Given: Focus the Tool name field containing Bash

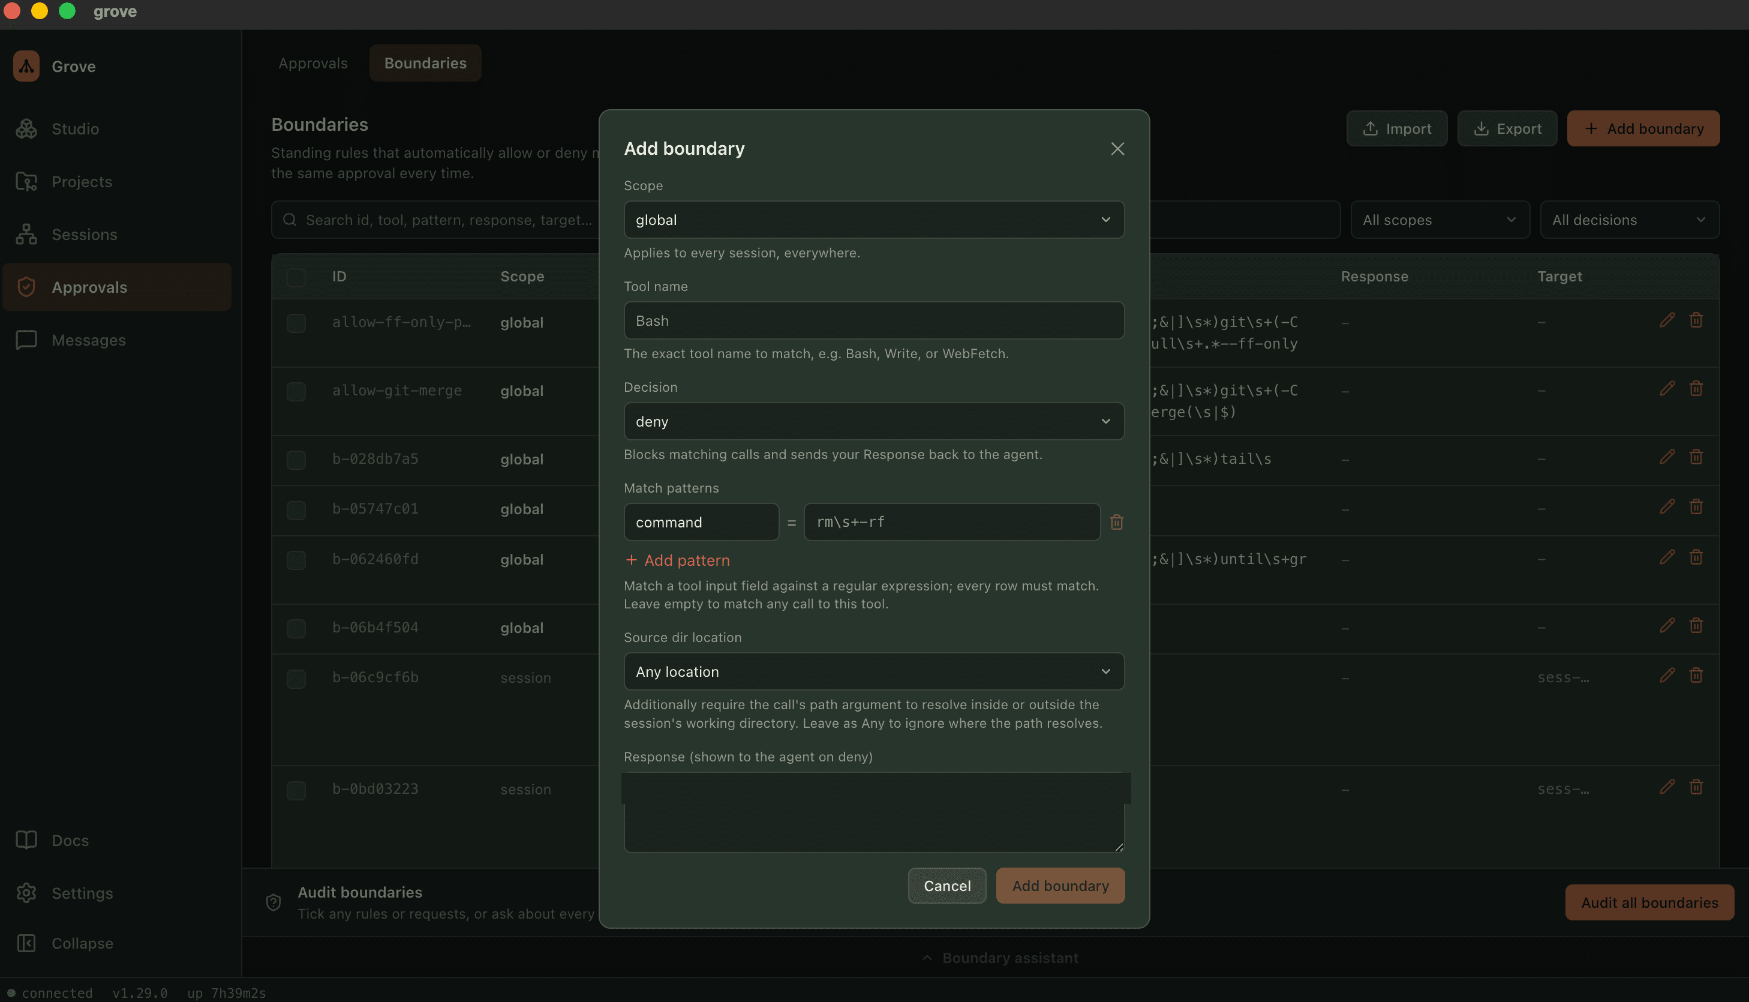Looking at the screenshot, I should [x=873, y=320].
